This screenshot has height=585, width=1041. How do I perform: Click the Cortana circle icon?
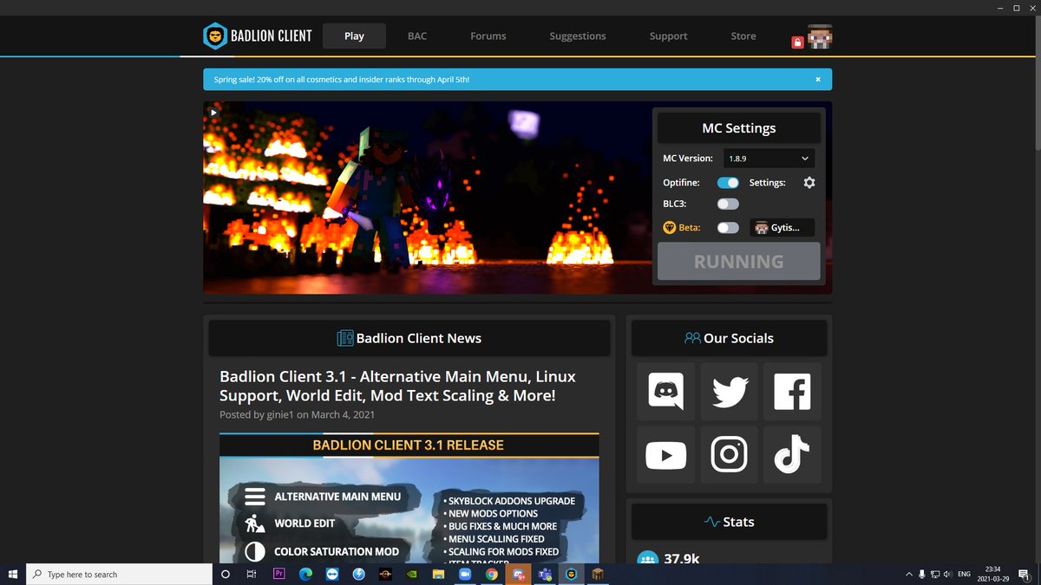click(x=226, y=574)
